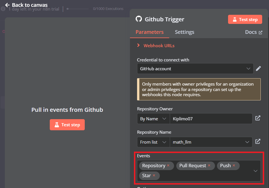
Task: Click the GitHub logo on the trigger node header
Action: pos(139,19)
